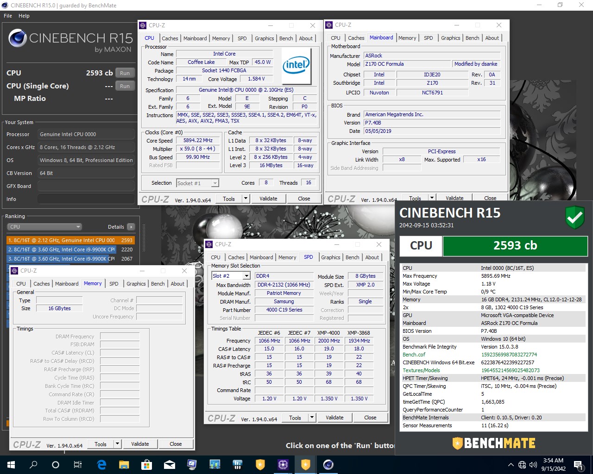Open the bar-chart monitor taskbar icon

click(x=214, y=464)
